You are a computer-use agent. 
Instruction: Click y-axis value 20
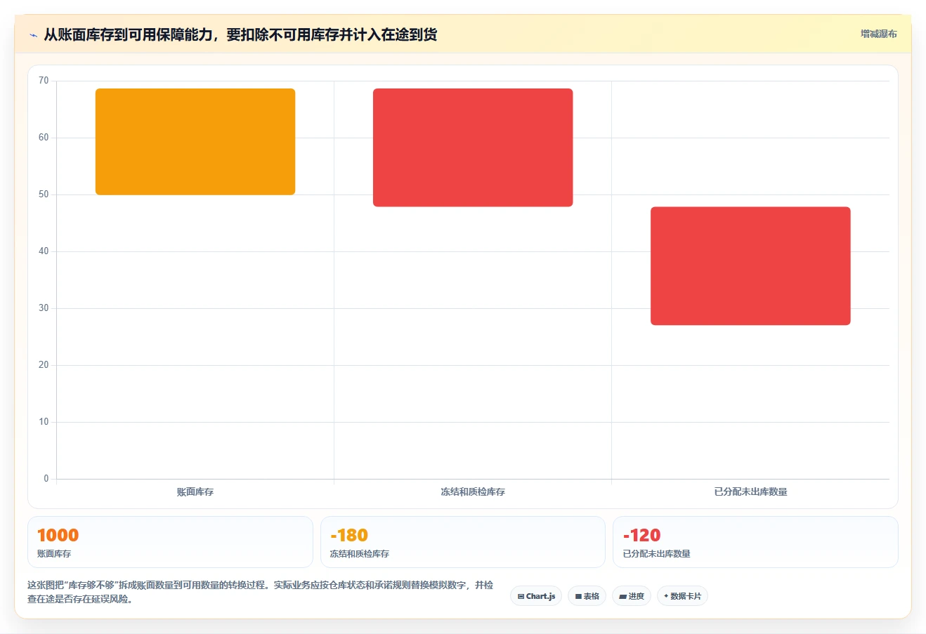(x=44, y=365)
